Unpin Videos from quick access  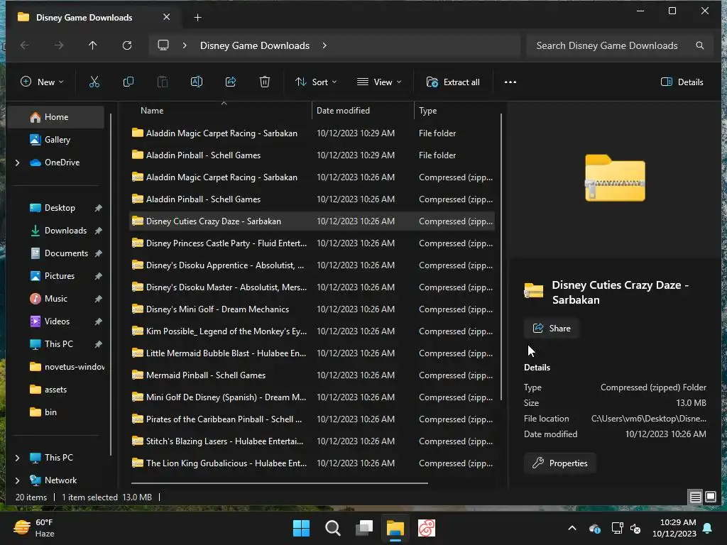tap(98, 321)
